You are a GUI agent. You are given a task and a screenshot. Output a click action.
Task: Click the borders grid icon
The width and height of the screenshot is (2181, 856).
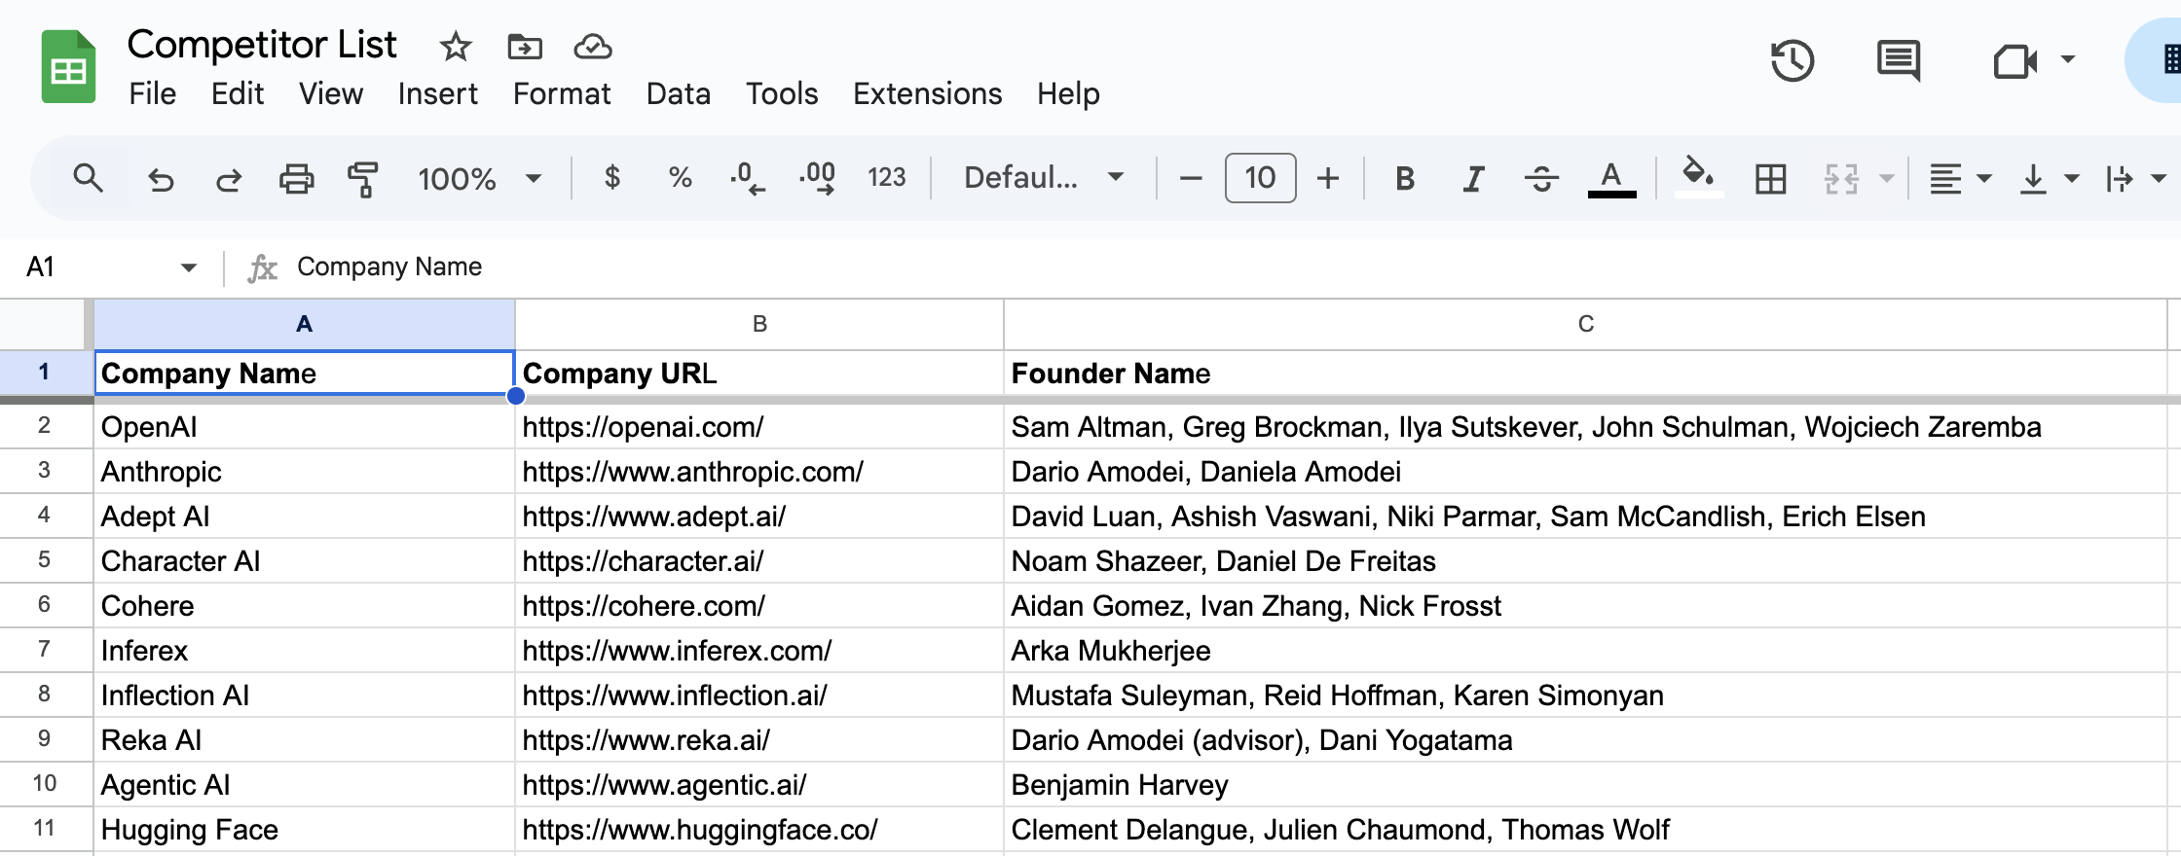1770,179
